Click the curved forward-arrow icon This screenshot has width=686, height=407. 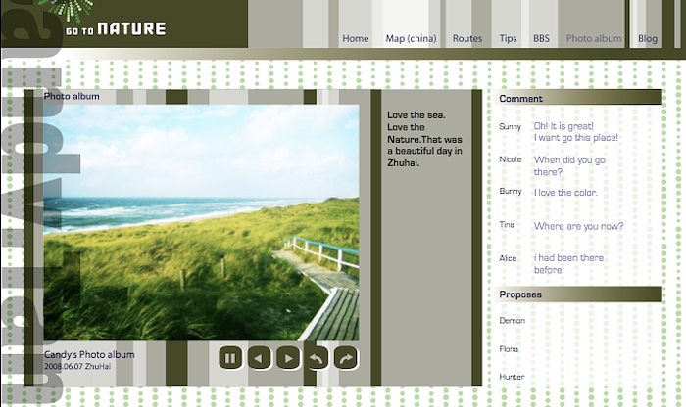tap(346, 358)
